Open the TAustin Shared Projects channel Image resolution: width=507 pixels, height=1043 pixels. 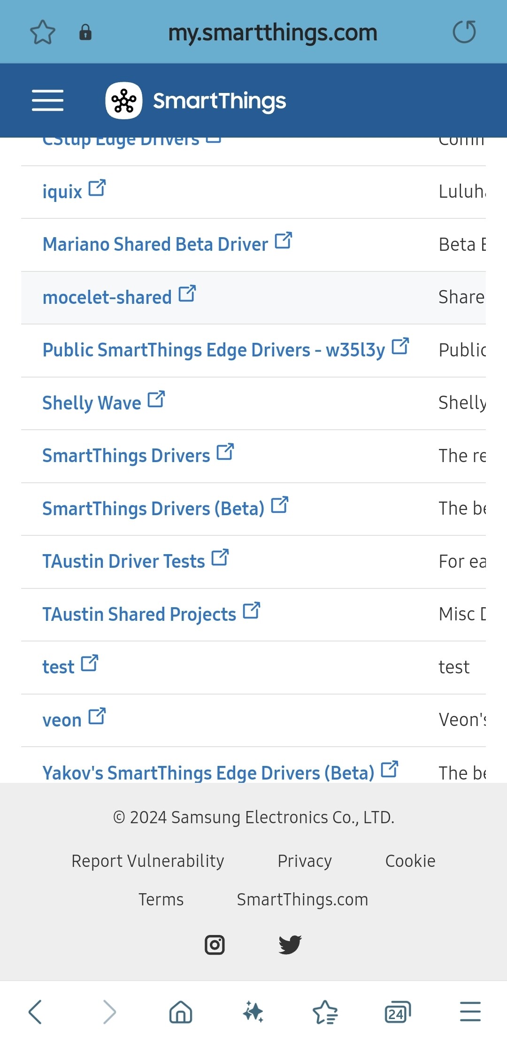(139, 614)
